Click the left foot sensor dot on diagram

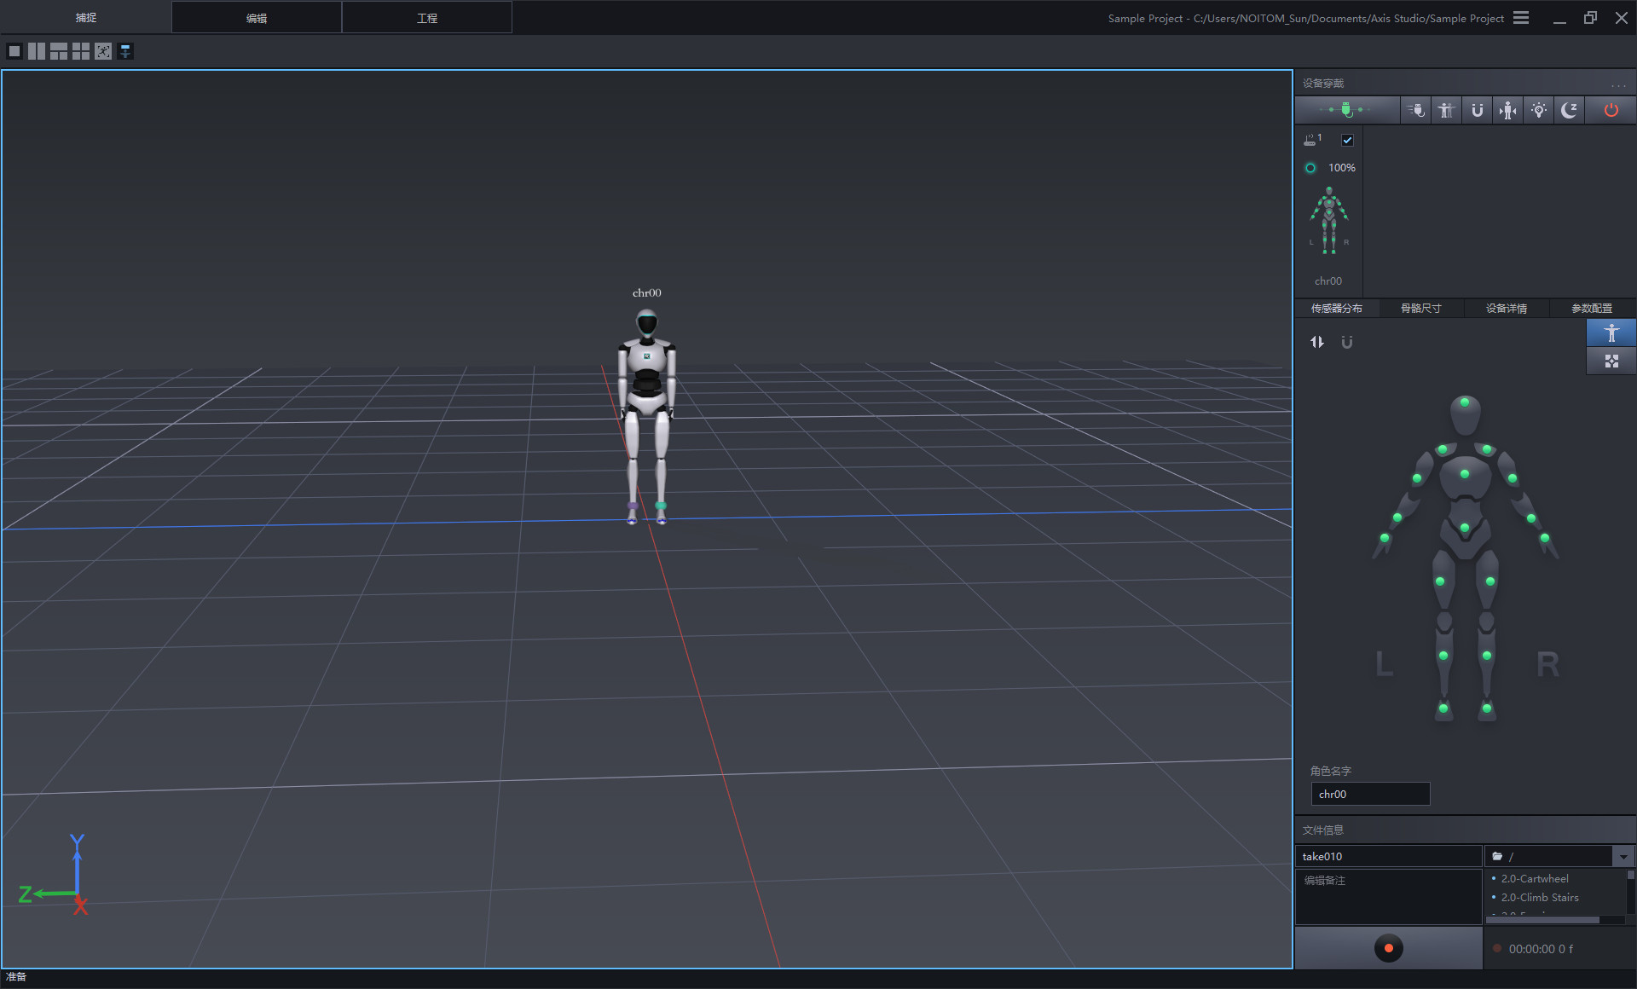[1443, 708]
